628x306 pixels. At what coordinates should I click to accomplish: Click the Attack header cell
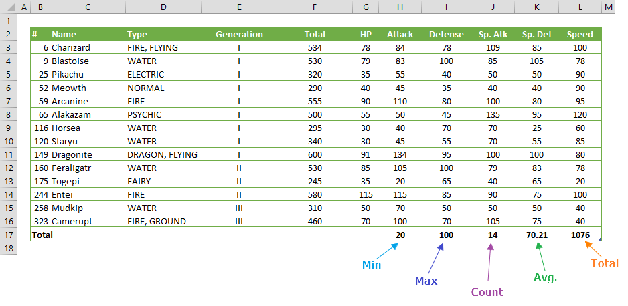click(400, 34)
